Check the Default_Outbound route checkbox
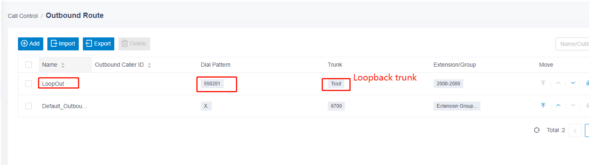The height and width of the screenshot is (165, 589). (x=29, y=106)
